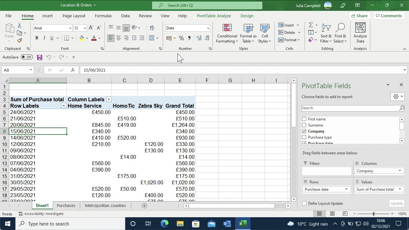Open the Column Labels filter dropdown
The height and width of the screenshot is (230, 409).
pos(109,99)
